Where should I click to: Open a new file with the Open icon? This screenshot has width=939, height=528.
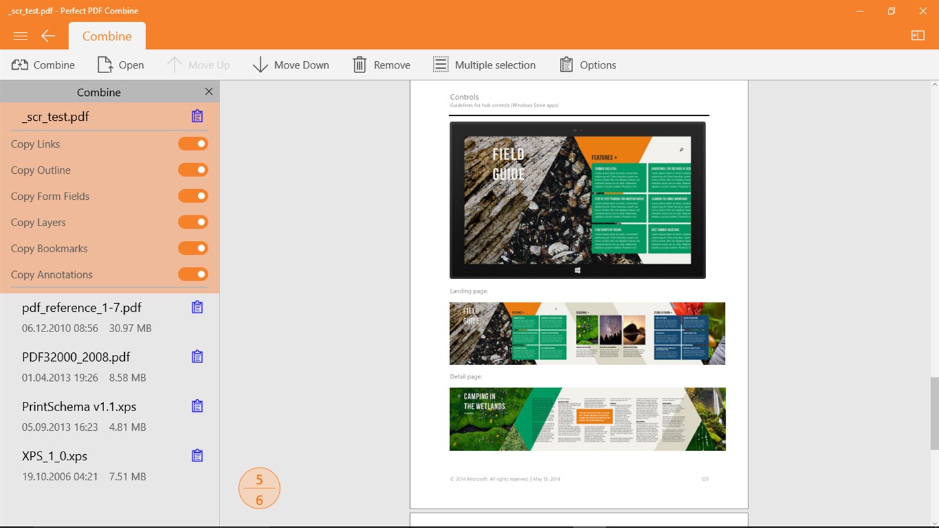121,64
